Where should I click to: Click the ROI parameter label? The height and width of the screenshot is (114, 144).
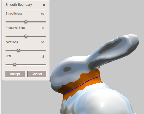[x=8, y=56]
